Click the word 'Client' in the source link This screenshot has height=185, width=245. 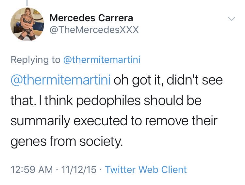[x=174, y=170]
